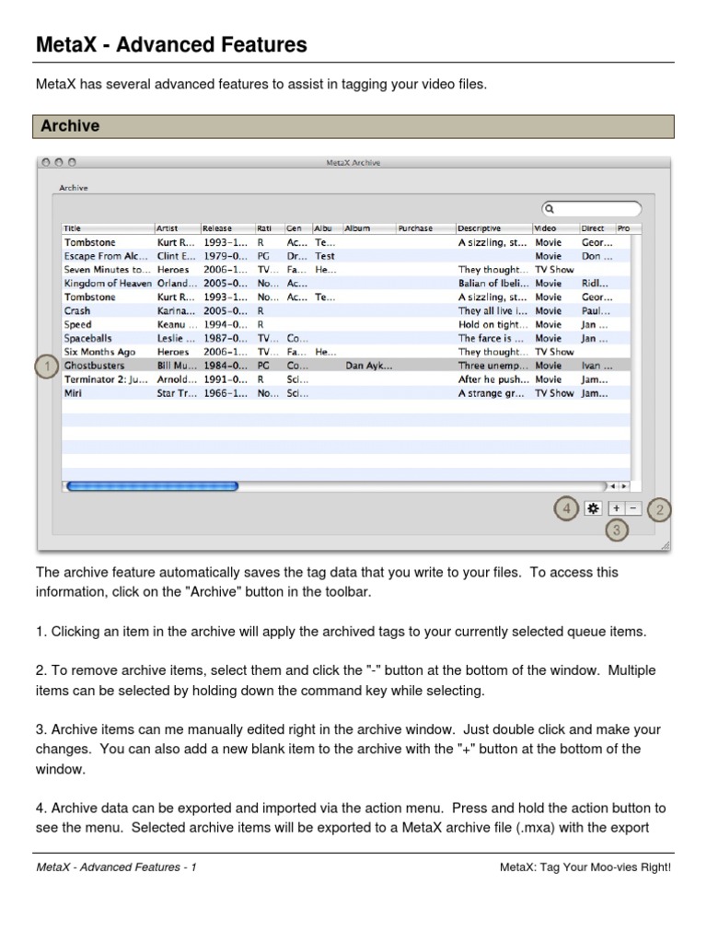
Task: Click the Ridl... director cell
Action: click(596, 284)
